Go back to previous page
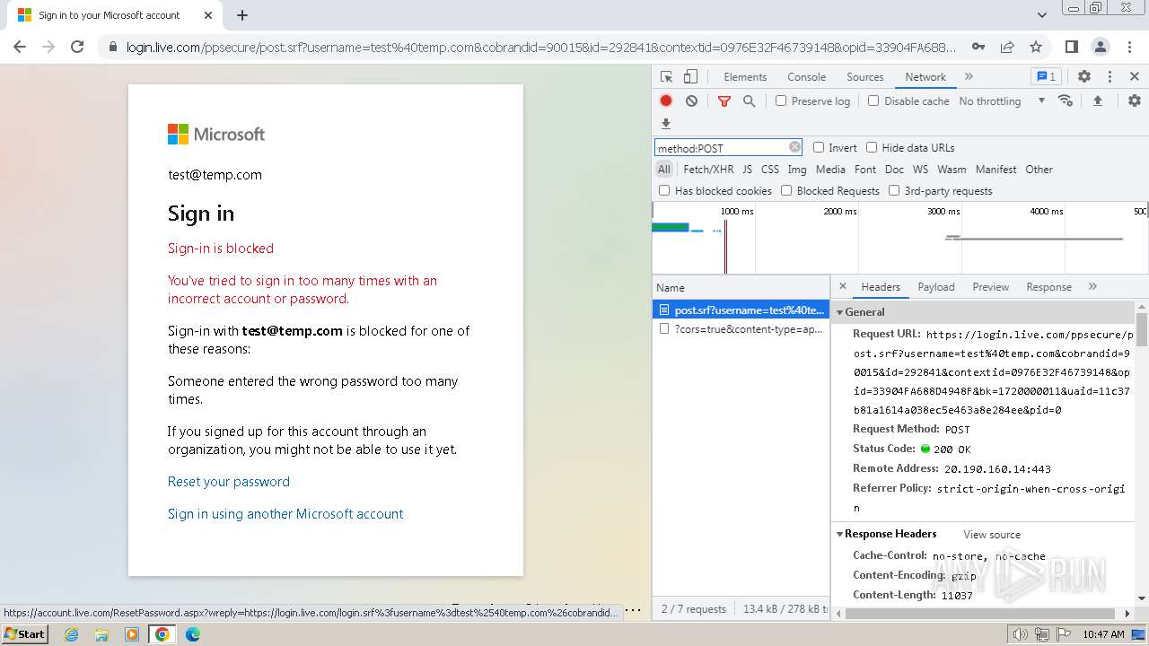This screenshot has height=646, width=1149. [20, 47]
